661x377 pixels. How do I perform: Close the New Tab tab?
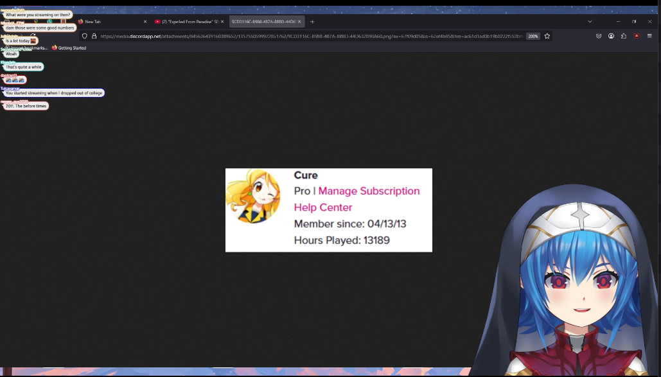(x=145, y=21)
